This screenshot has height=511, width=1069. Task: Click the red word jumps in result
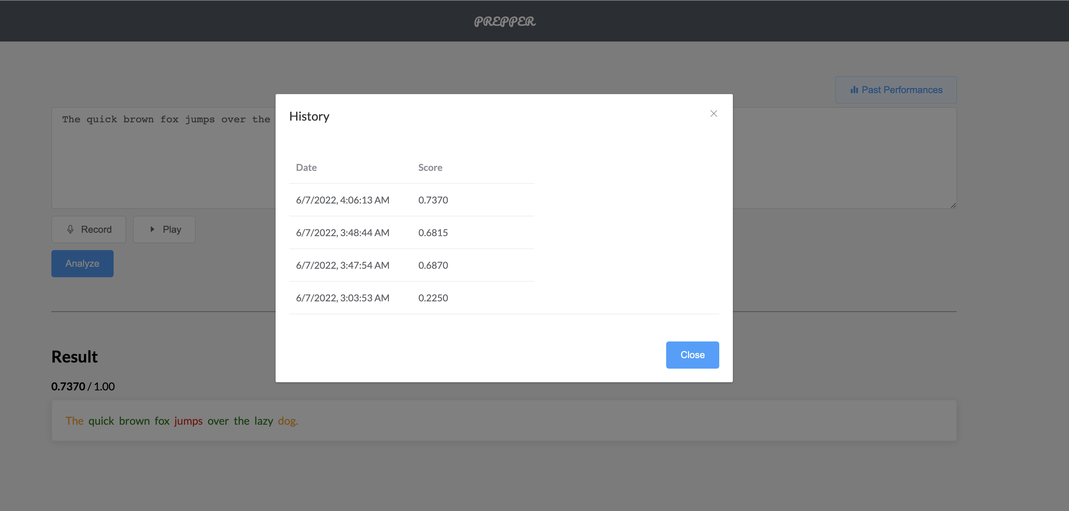pos(188,421)
